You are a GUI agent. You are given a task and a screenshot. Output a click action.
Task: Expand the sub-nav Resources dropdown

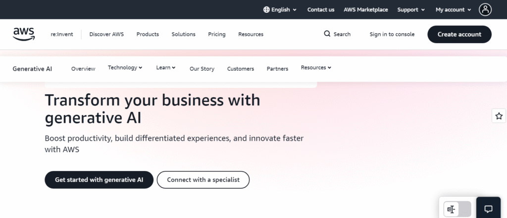click(x=316, y=68)
